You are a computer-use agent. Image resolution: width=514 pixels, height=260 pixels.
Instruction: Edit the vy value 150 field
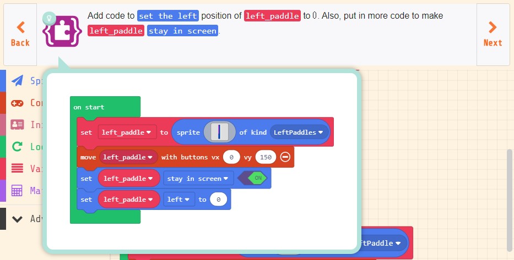click(x=266, y=157)
